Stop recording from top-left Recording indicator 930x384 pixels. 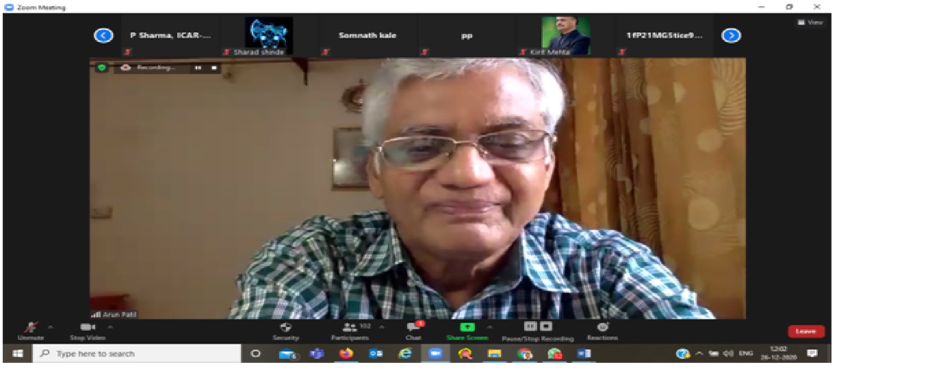[x=214, y=68]
